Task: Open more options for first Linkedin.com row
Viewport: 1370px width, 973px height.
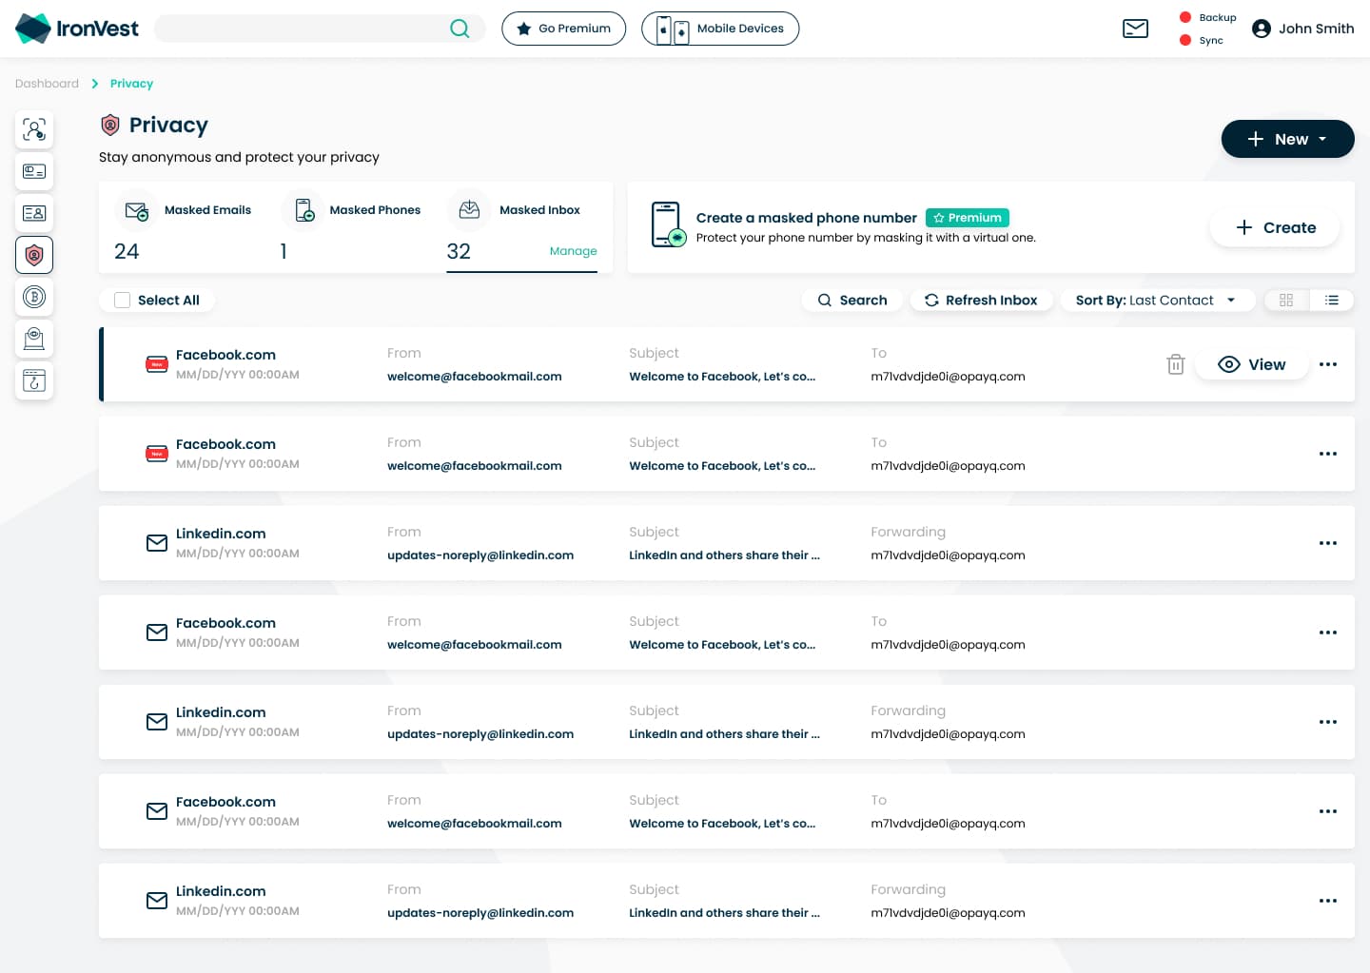Action: click(x=1328, y=543)
